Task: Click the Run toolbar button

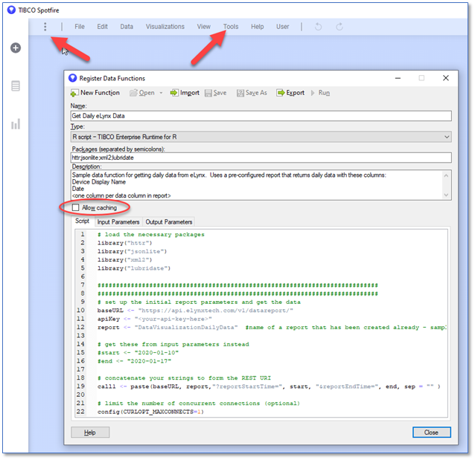Action: pos(320,93)
